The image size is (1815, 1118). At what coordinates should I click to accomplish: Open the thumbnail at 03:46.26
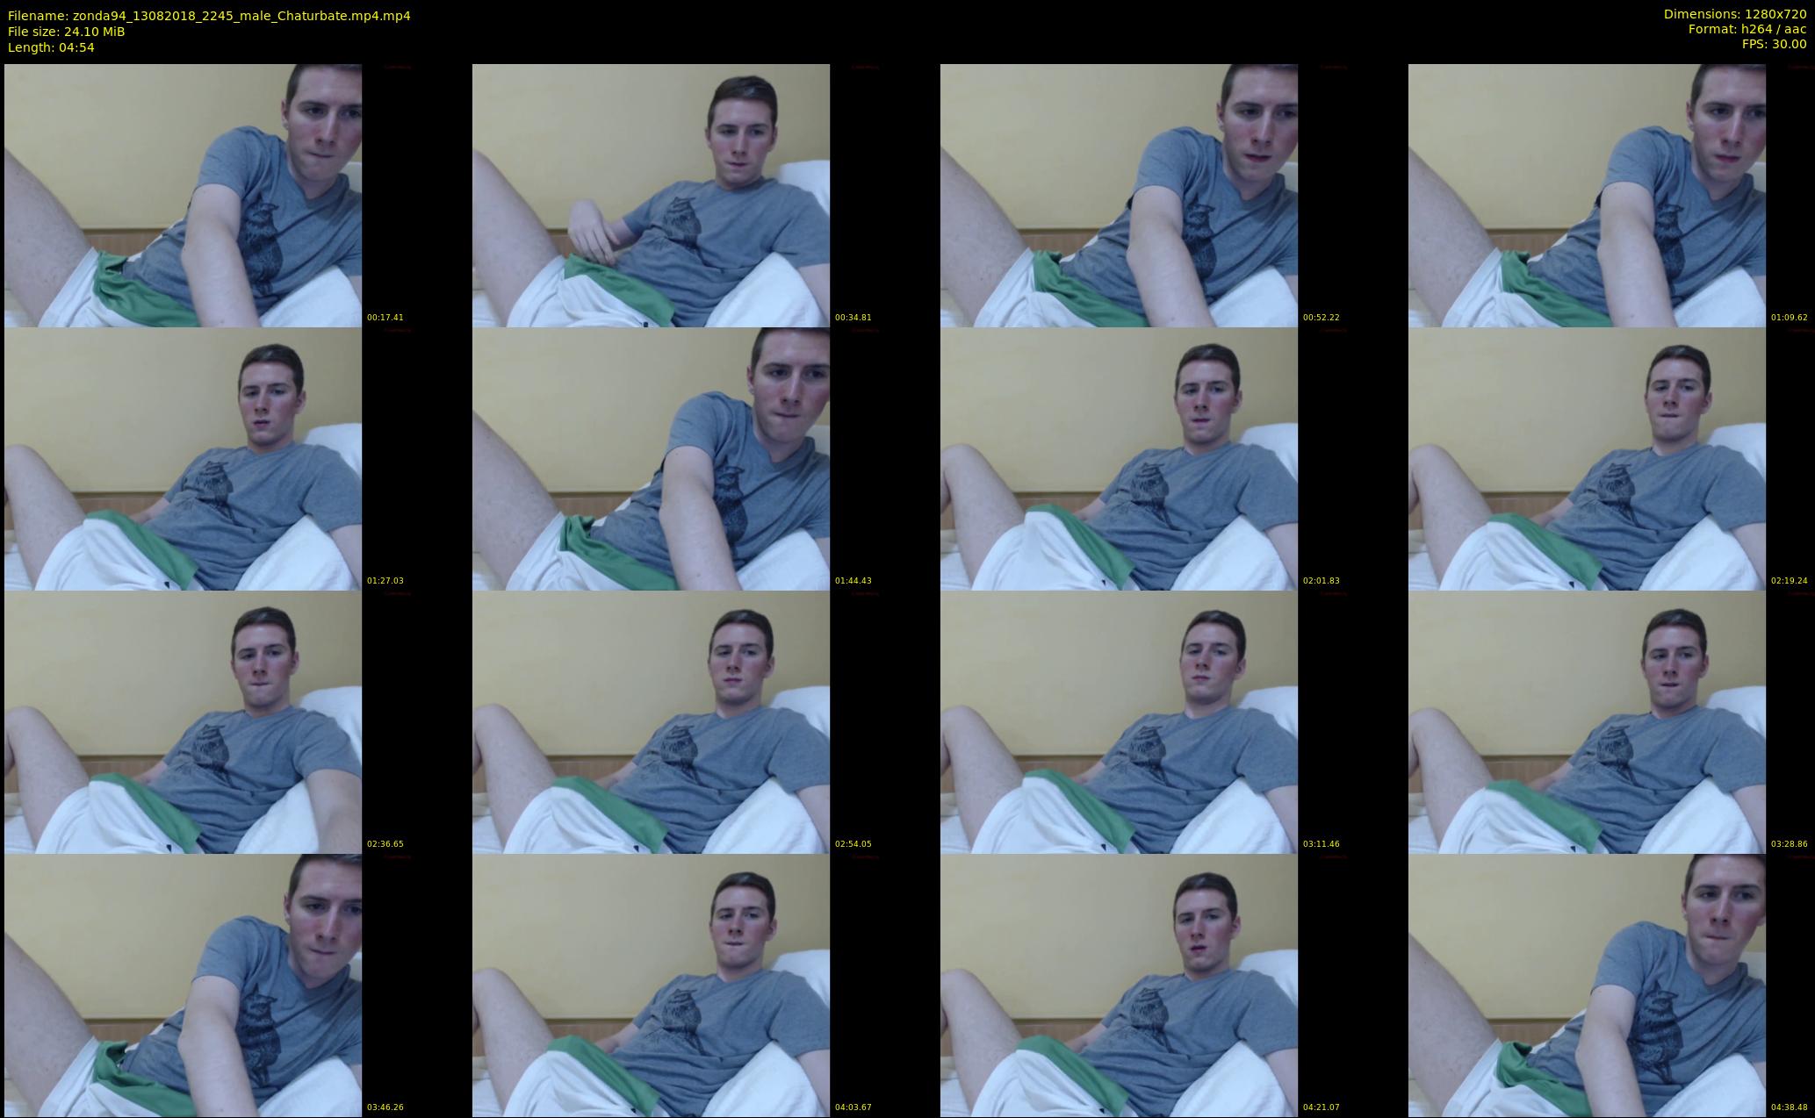183,985
